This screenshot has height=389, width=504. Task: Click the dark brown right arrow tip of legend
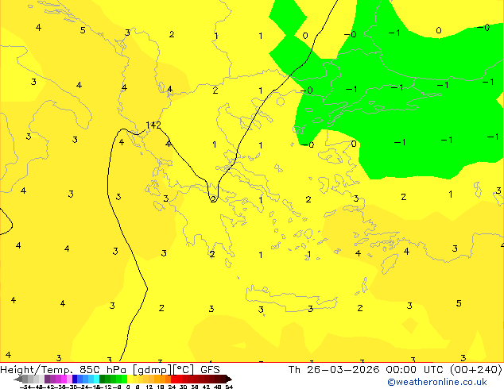point(229,379)
